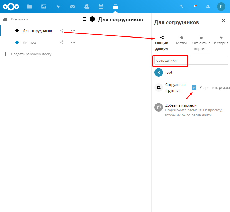Click the blue dot beside Личное

pyautogui.click(x=17, y=42)
